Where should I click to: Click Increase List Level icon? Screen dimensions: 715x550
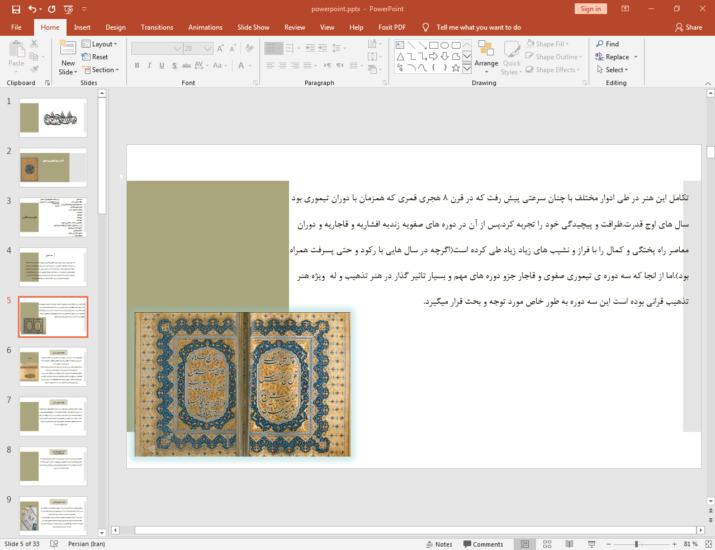pos(323,48)
